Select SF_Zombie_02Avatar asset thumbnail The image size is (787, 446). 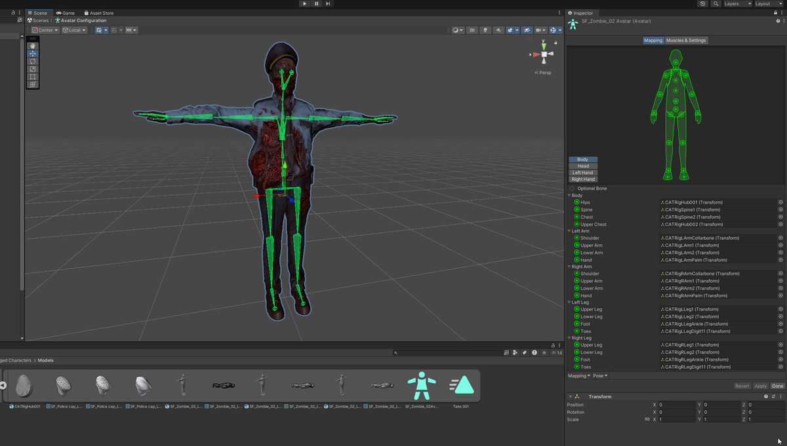tap(421, 386)
